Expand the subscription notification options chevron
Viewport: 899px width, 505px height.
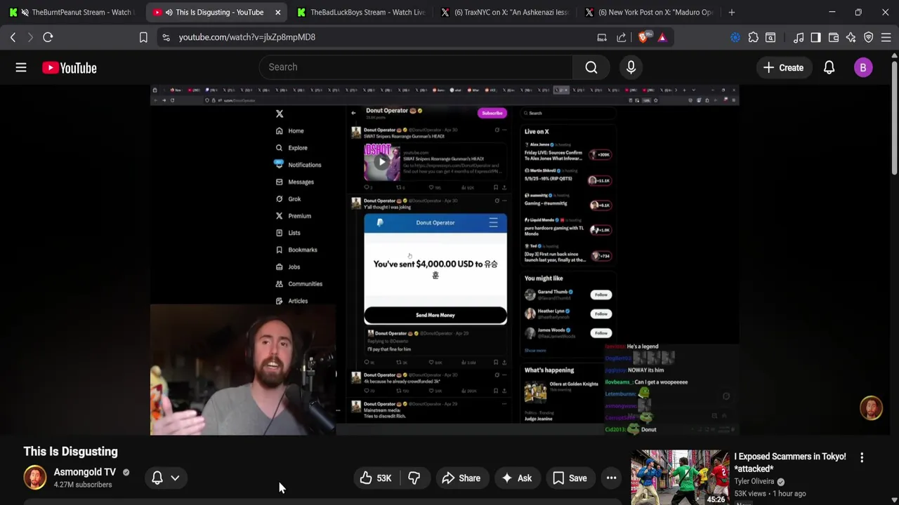pyautogui.click(x=175, y=478)
